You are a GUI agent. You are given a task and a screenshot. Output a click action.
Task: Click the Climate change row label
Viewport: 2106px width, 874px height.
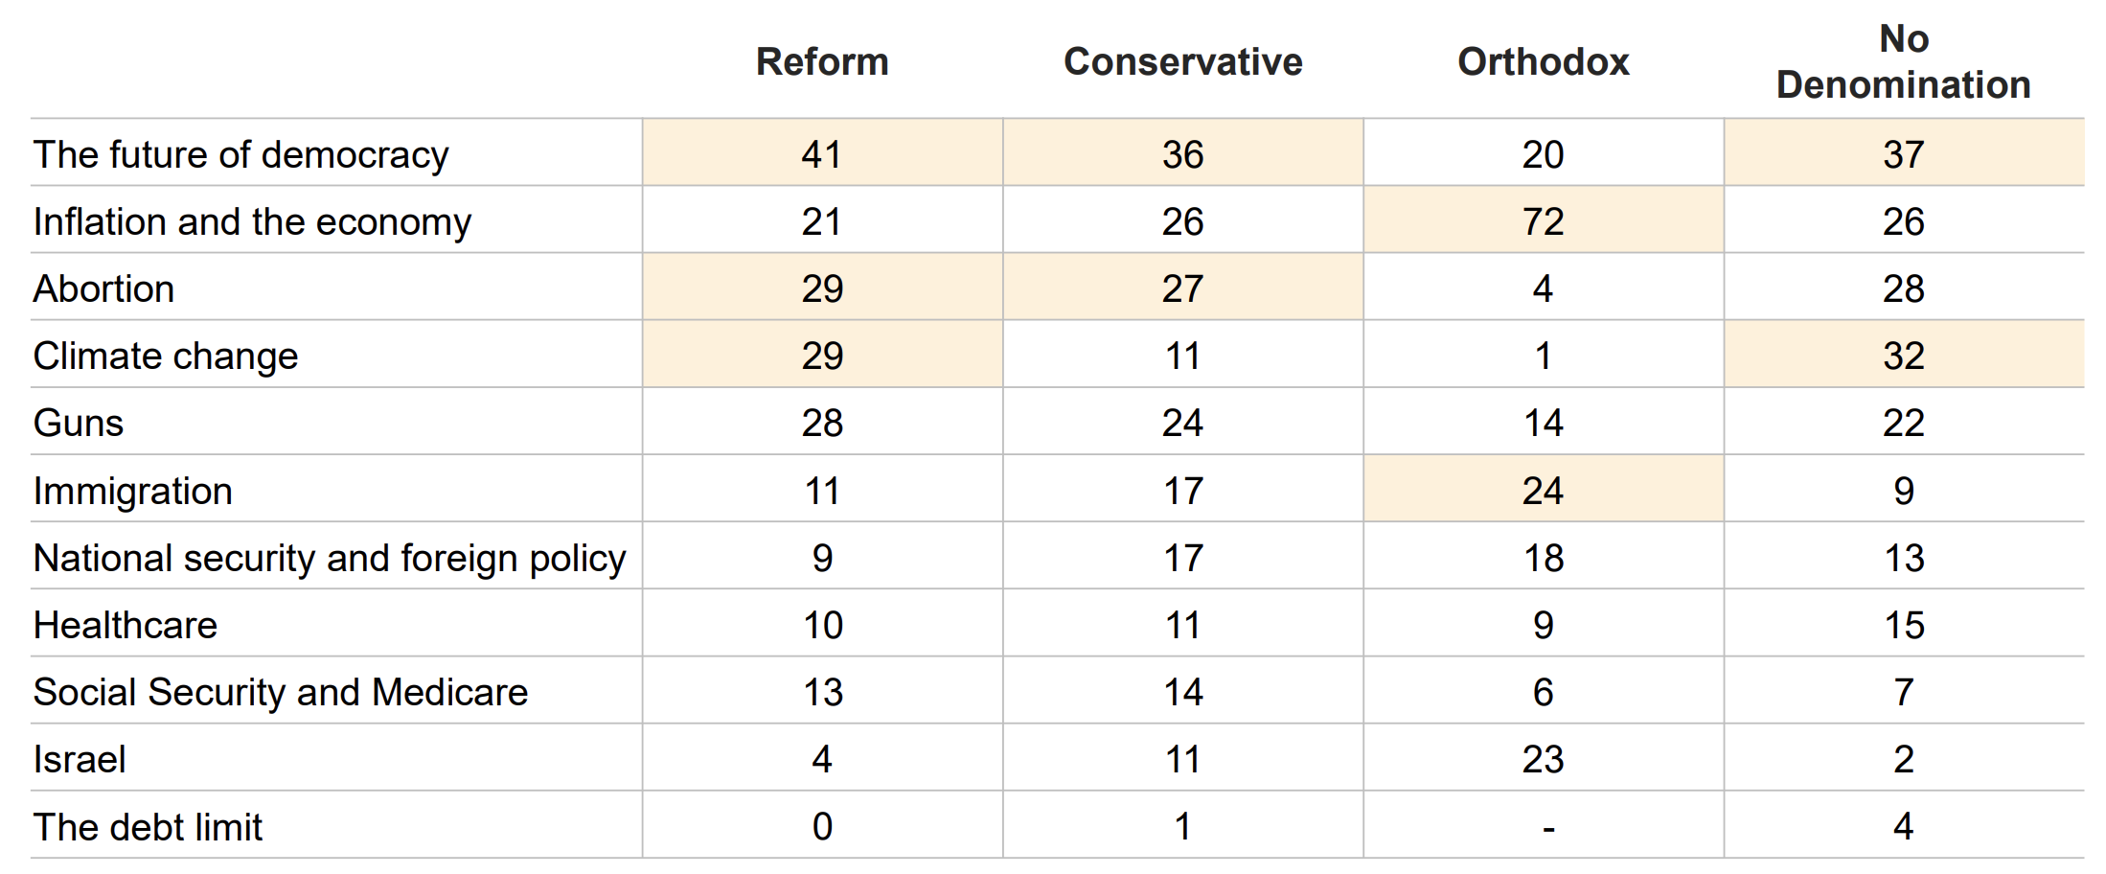pos(166,356)
